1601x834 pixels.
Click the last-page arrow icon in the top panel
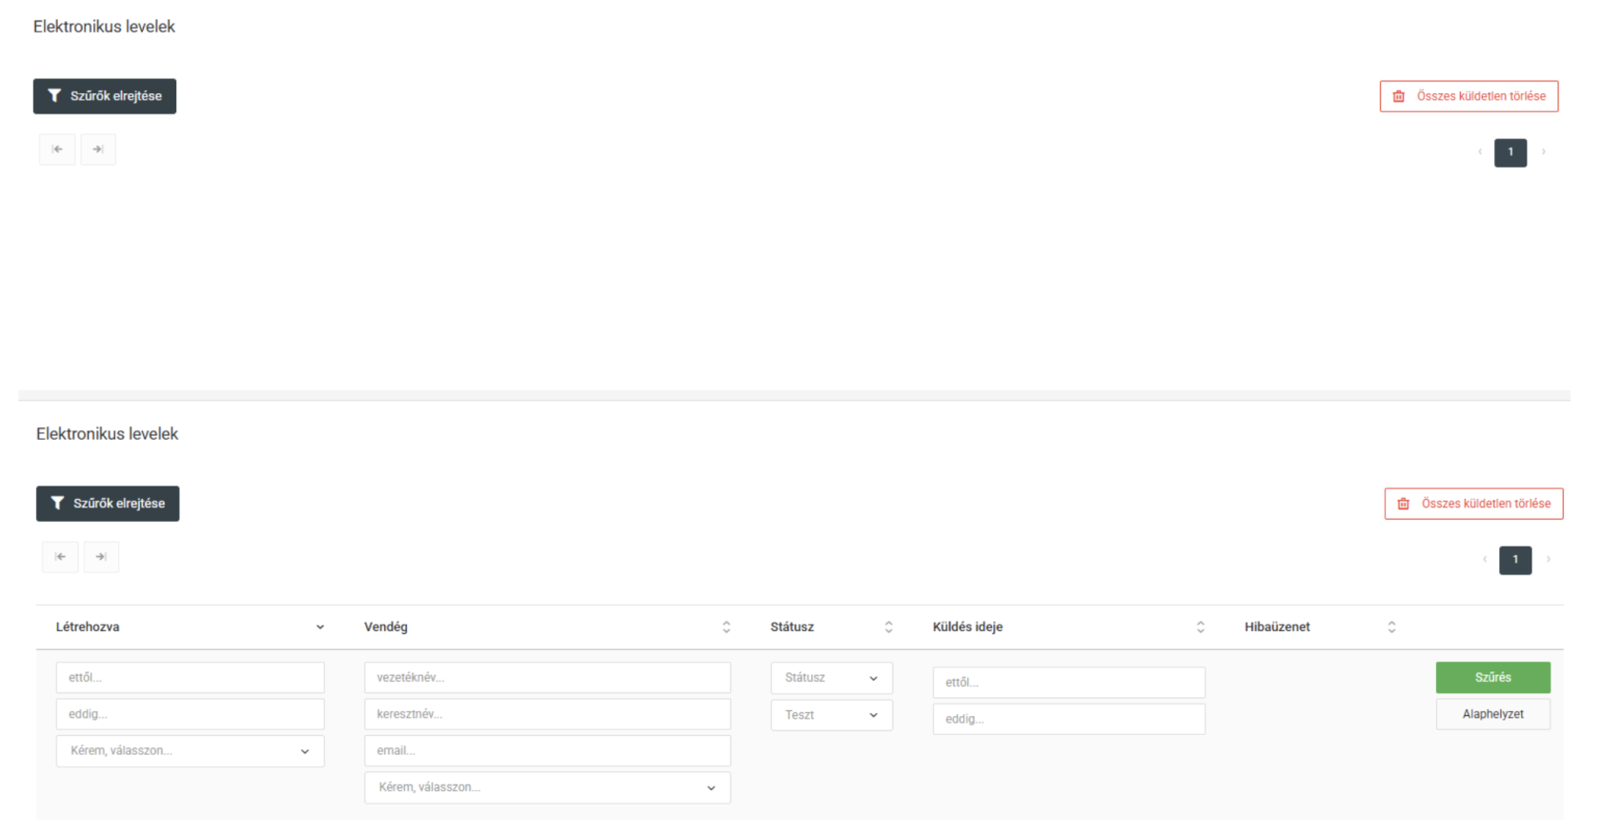[98, 149]
